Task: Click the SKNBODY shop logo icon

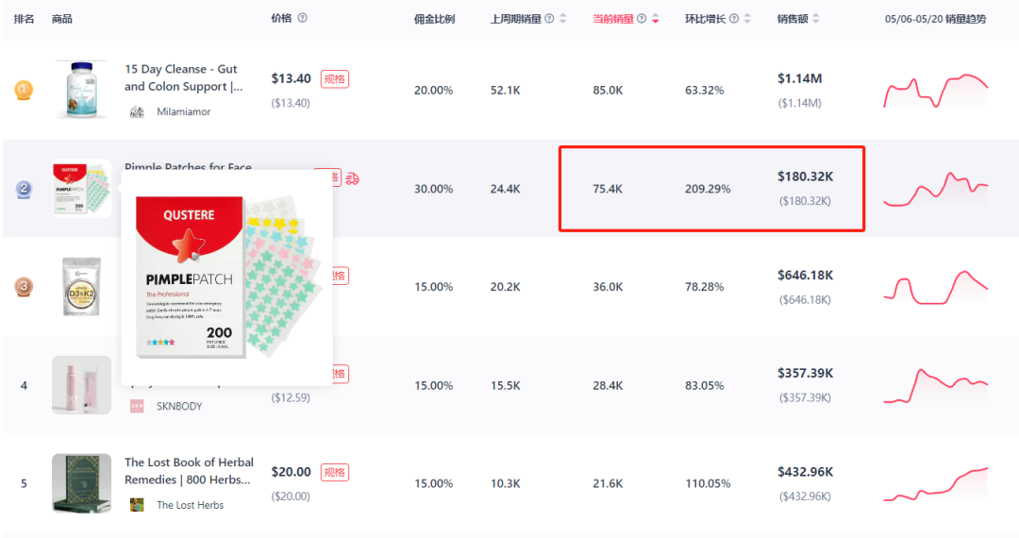Action: (138, 406)
